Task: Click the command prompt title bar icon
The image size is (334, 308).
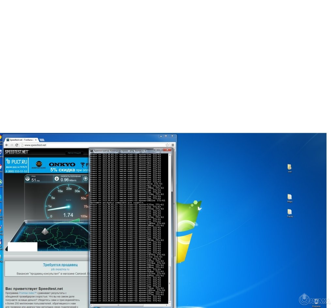Action: [x=92, y=151]
